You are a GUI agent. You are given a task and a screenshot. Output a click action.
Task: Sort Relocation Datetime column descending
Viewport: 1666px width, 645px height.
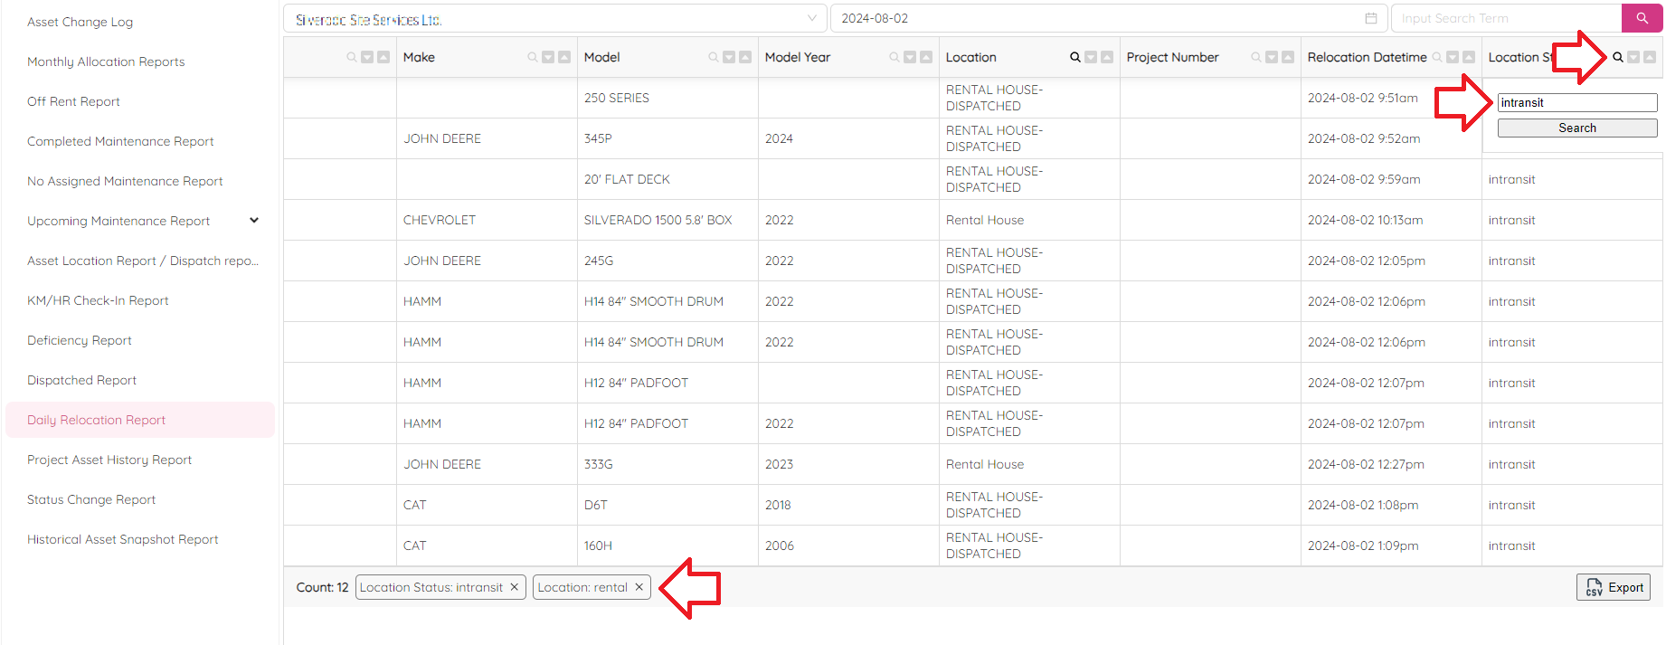point(1453,57)
